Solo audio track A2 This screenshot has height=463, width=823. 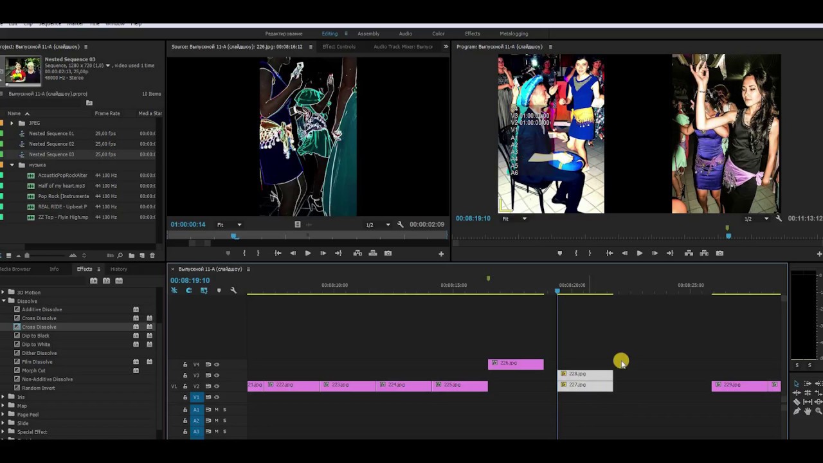(x=224, y=421)
